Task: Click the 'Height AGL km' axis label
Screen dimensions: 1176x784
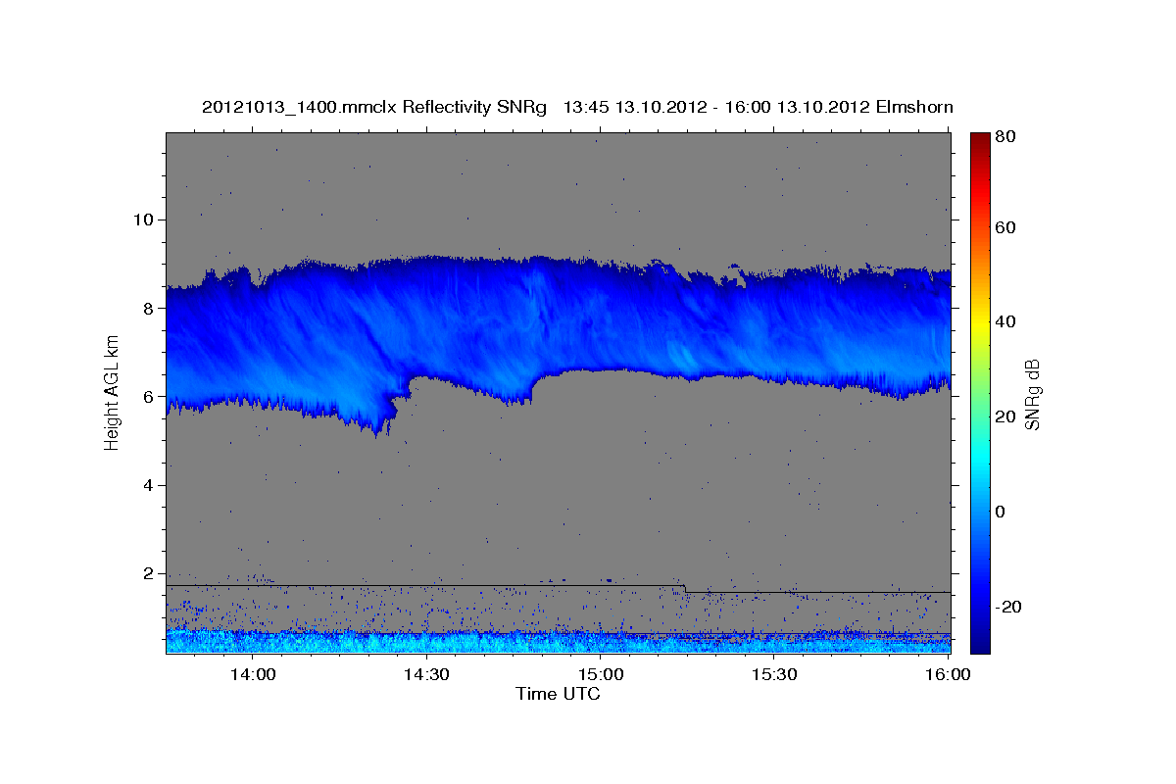Action: (x=112, y=394)
